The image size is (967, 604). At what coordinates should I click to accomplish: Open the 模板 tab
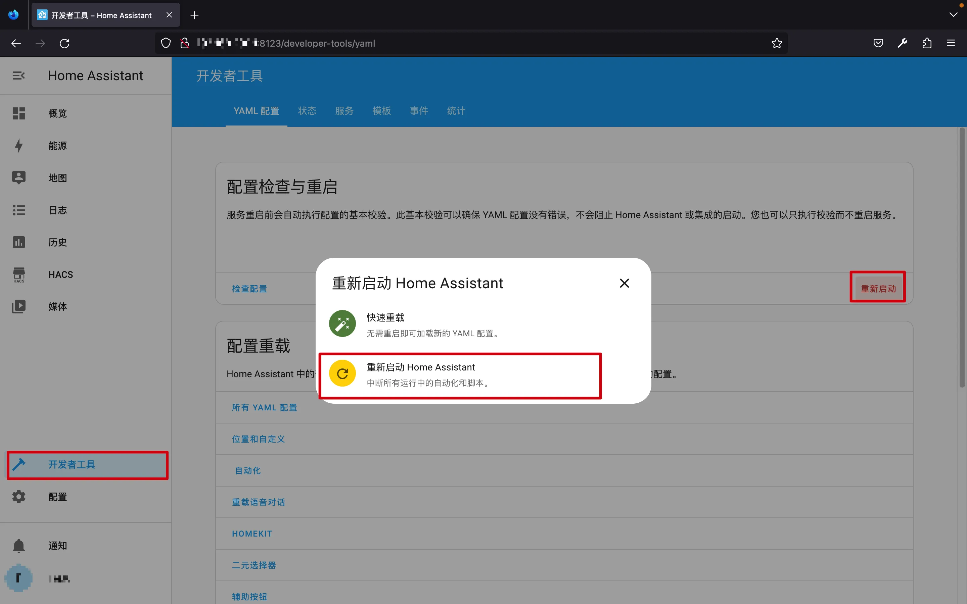click(381, 111)
